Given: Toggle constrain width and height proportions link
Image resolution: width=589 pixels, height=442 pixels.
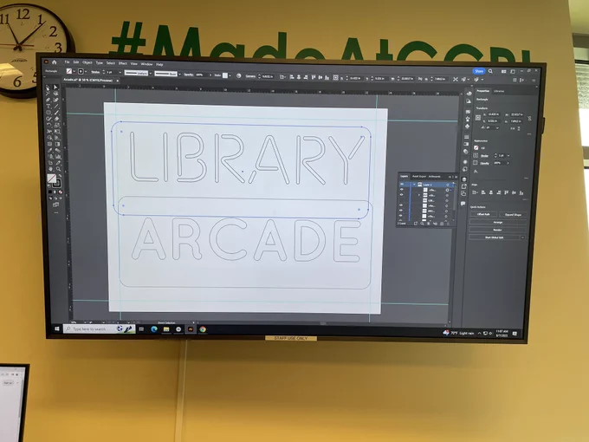Looking at the screenshot, I should pyautogui.click(x=529, y=118).
